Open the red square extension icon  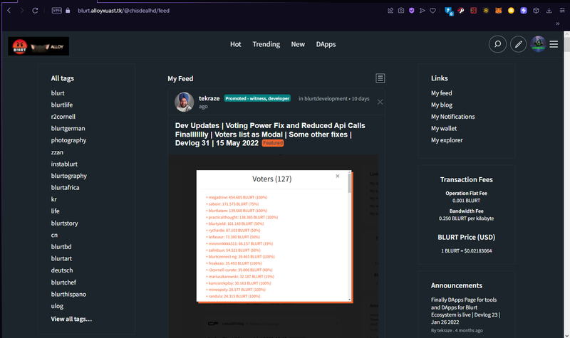(x=473, y=11)
